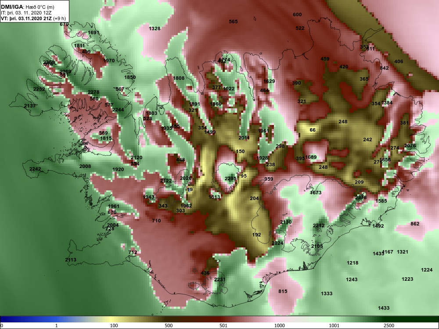This screenshot has height=329, width=439.
Task: Click the map value '712'
Action: tap(133, 252)
